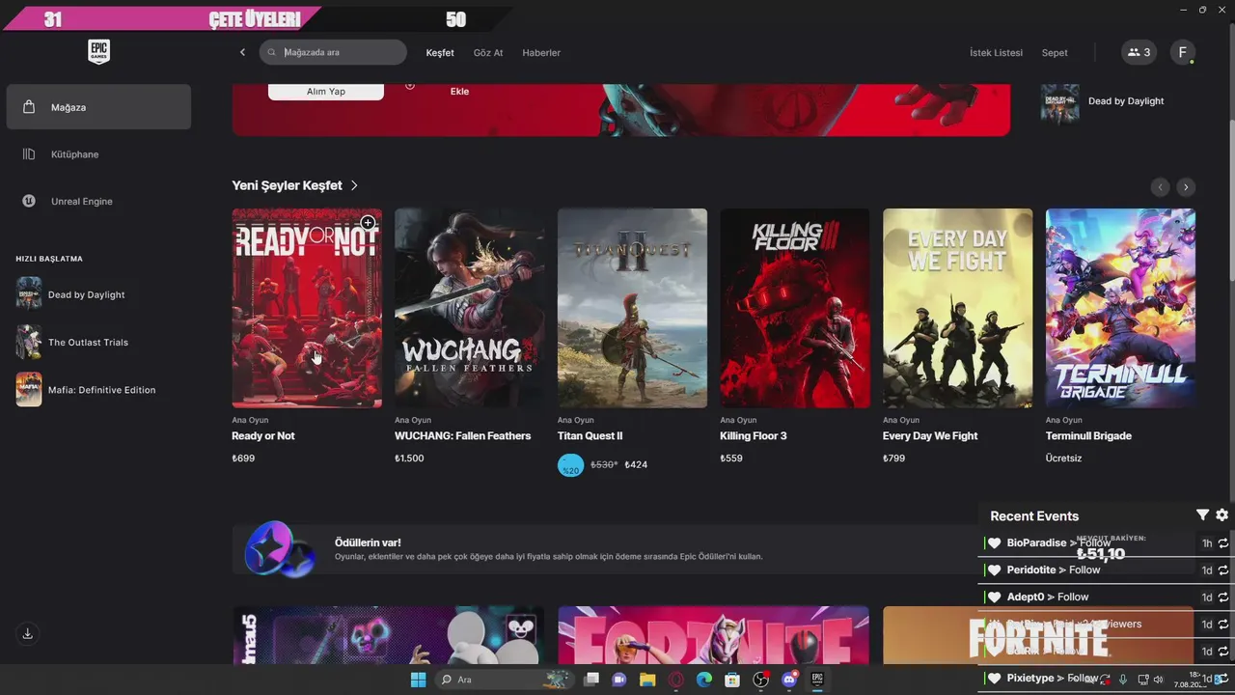1235x695 pixels.
Task: Click the Alım Yap button
Action: (x=326, y=92)
